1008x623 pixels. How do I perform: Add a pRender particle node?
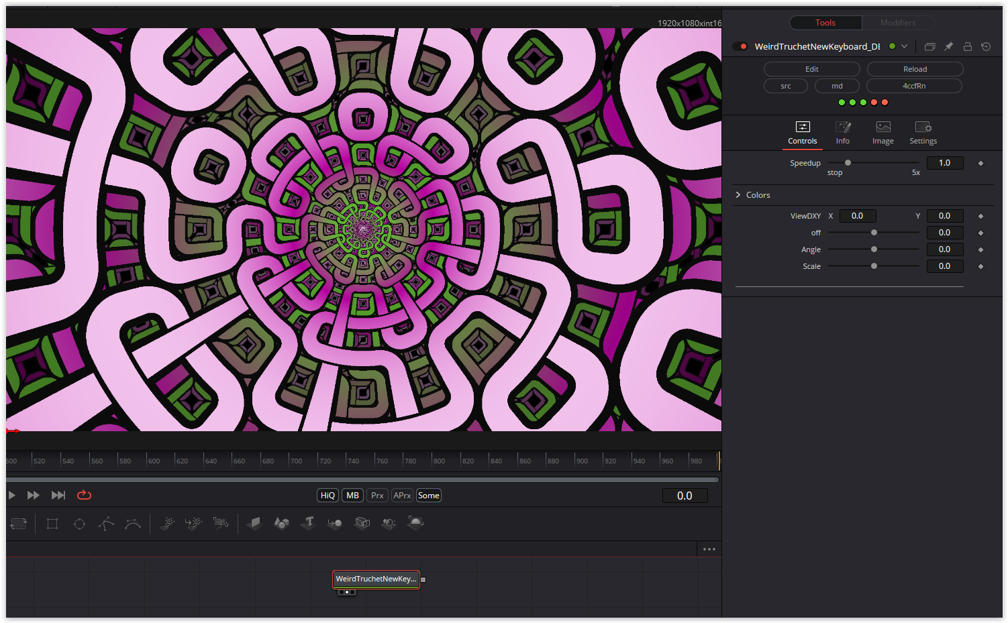click(x=221, y=524)
